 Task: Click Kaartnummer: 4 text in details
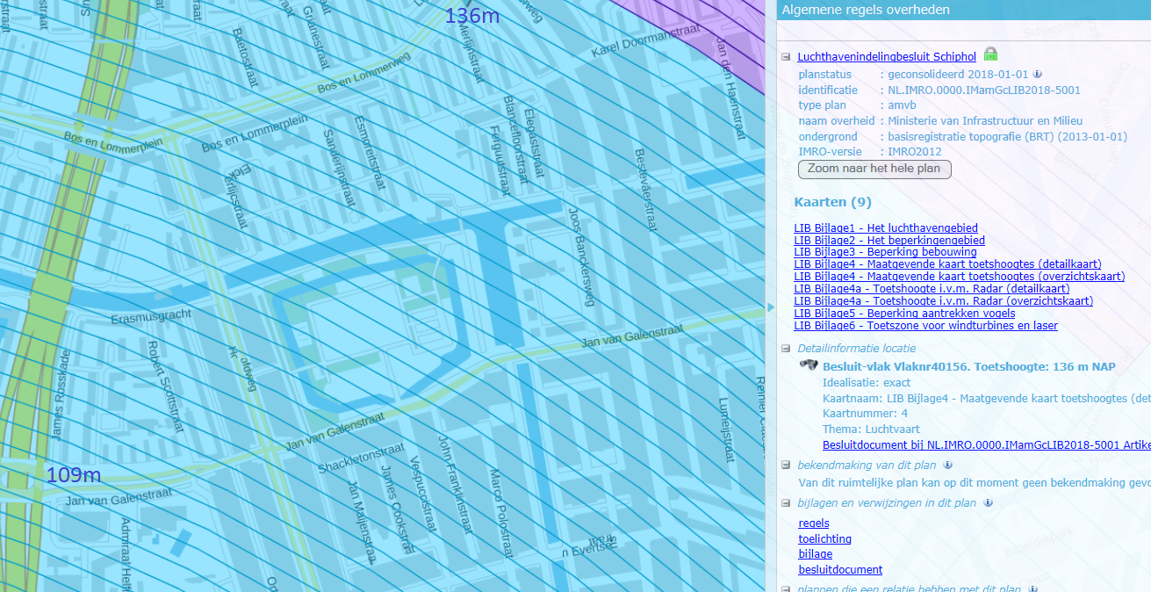tap(865, 413)
